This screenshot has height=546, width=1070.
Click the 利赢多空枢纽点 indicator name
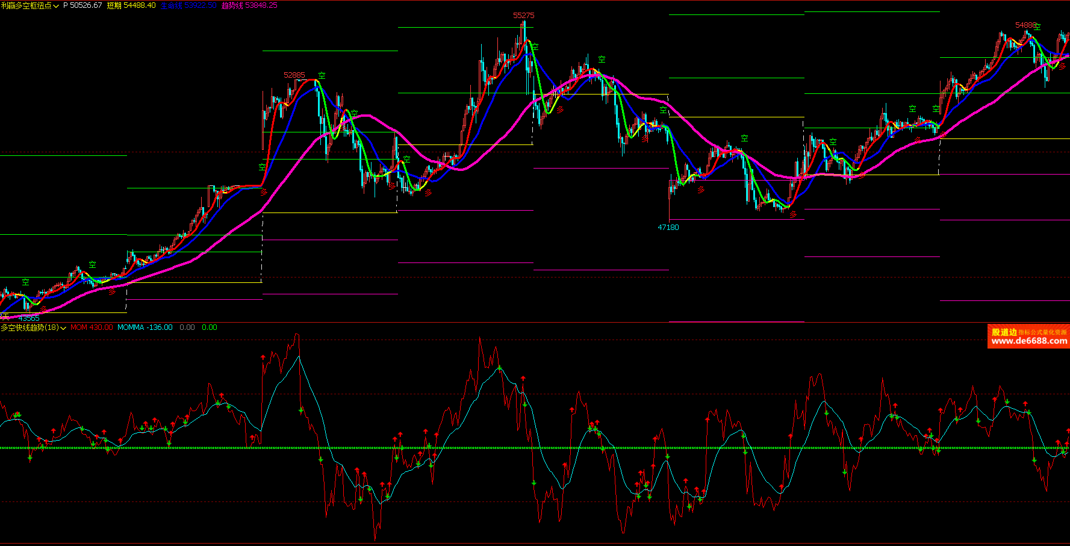(x=26, y=5)
